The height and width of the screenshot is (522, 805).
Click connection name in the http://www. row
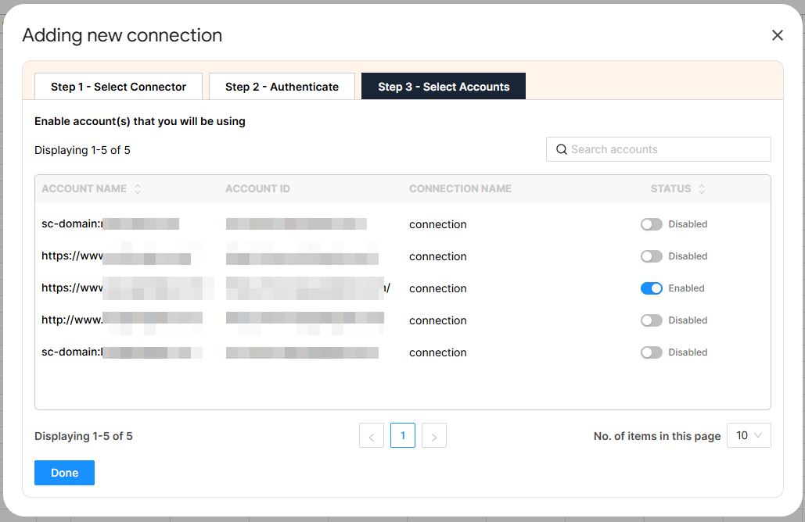[438, 320]
